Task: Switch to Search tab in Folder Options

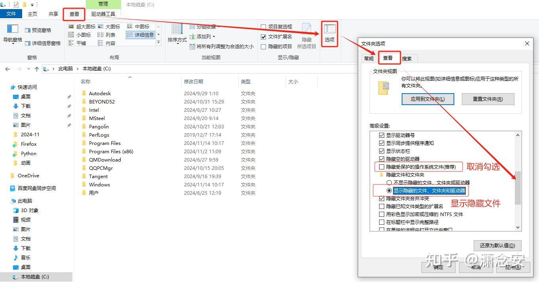Action: click(x=407, y=58)
